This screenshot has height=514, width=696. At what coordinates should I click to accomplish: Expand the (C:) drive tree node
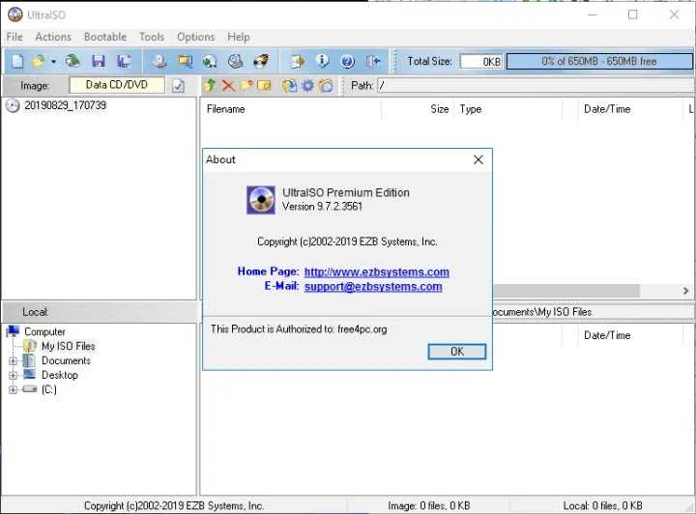(14, 390)
